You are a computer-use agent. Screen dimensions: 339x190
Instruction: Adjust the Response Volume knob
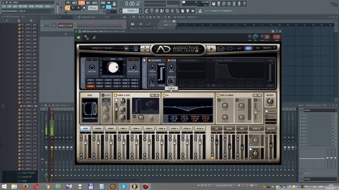152,68
